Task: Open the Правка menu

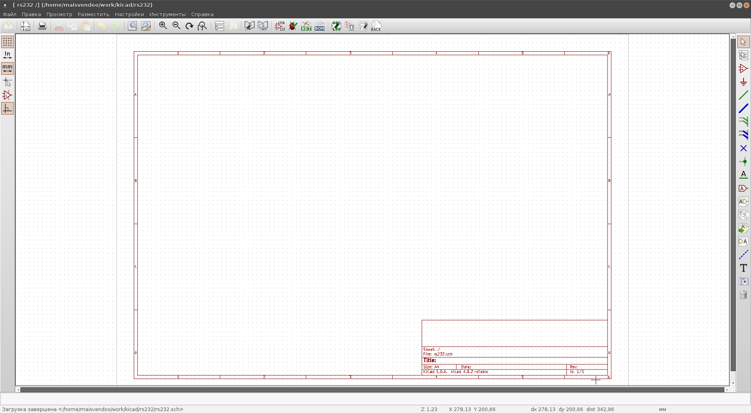Action: 31,14
